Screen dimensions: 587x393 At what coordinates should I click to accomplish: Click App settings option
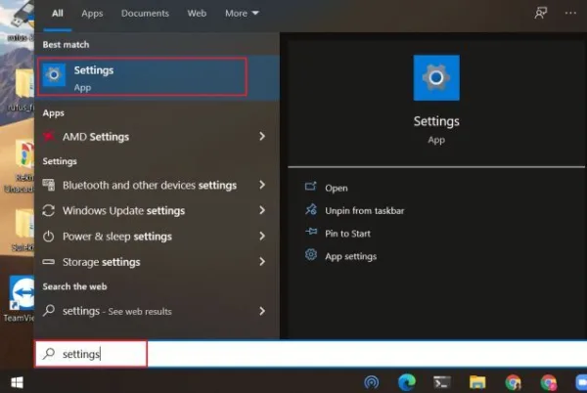click(x=351, y=256)
